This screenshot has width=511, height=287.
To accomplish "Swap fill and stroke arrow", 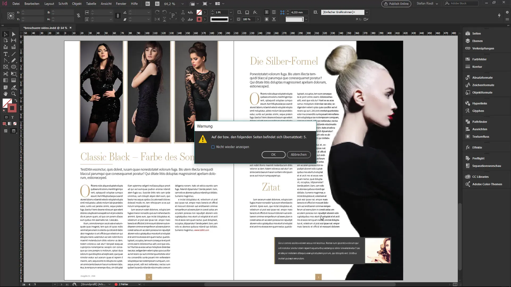I will click(x=16, y=100).
